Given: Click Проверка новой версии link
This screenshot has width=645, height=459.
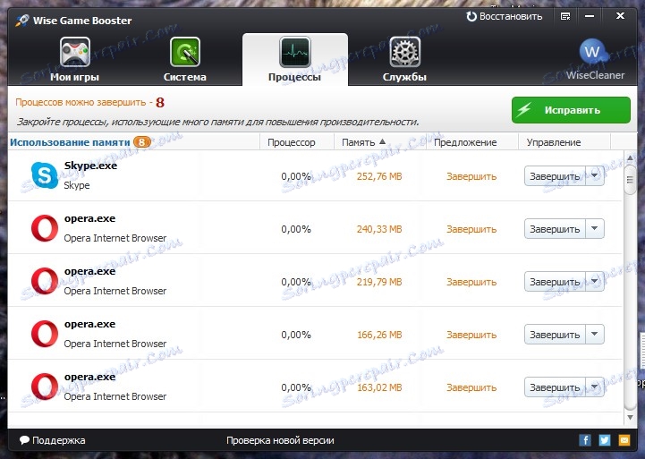Looking at the screenshot, I should click(280, 440).
